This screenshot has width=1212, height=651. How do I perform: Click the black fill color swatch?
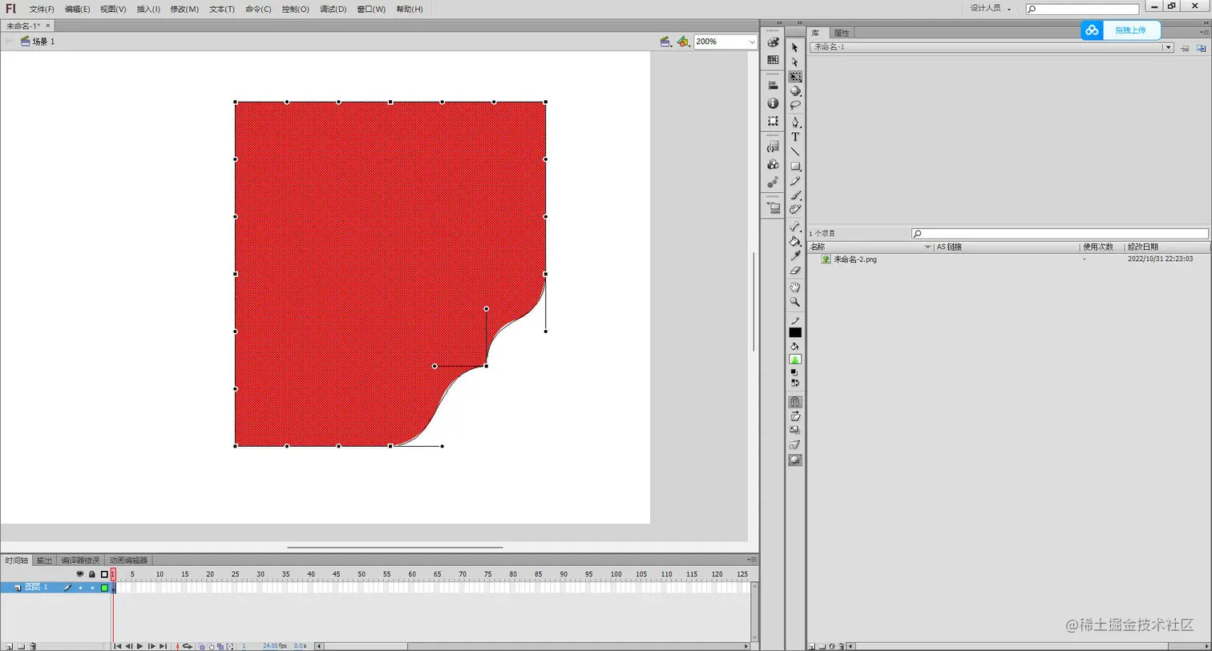(x=795, y=332)
